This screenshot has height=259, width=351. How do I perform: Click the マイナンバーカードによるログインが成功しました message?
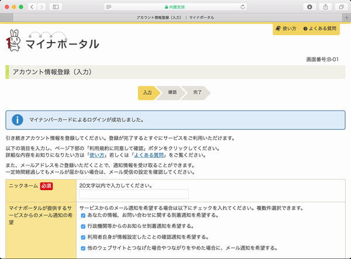(87, 120)
